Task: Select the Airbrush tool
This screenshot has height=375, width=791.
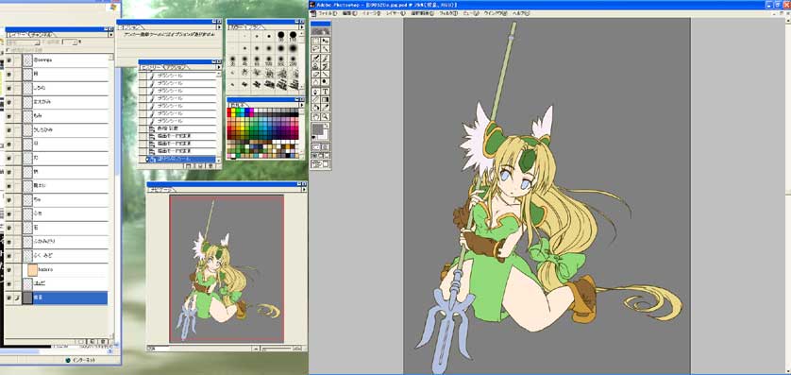Action: coord(316,58)
